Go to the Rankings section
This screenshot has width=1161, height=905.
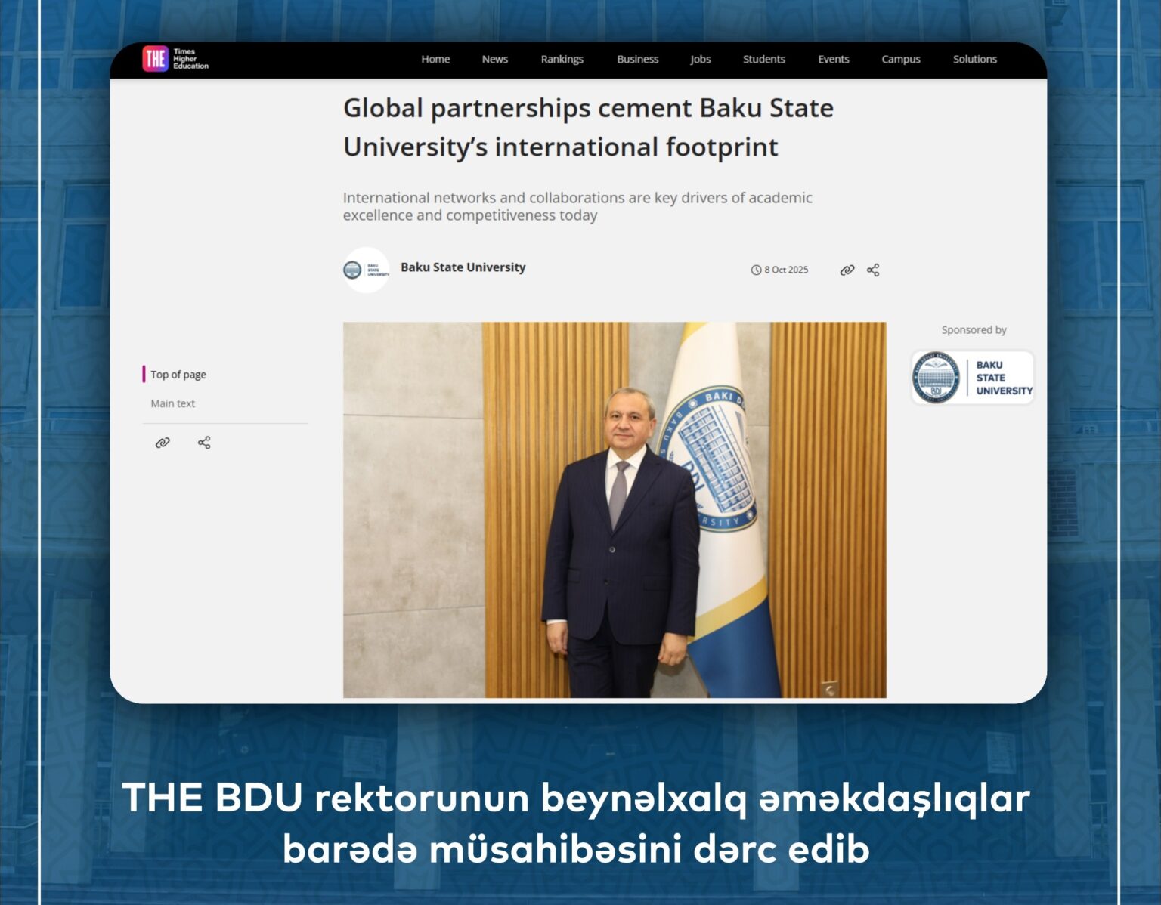[x=562, y=60]
